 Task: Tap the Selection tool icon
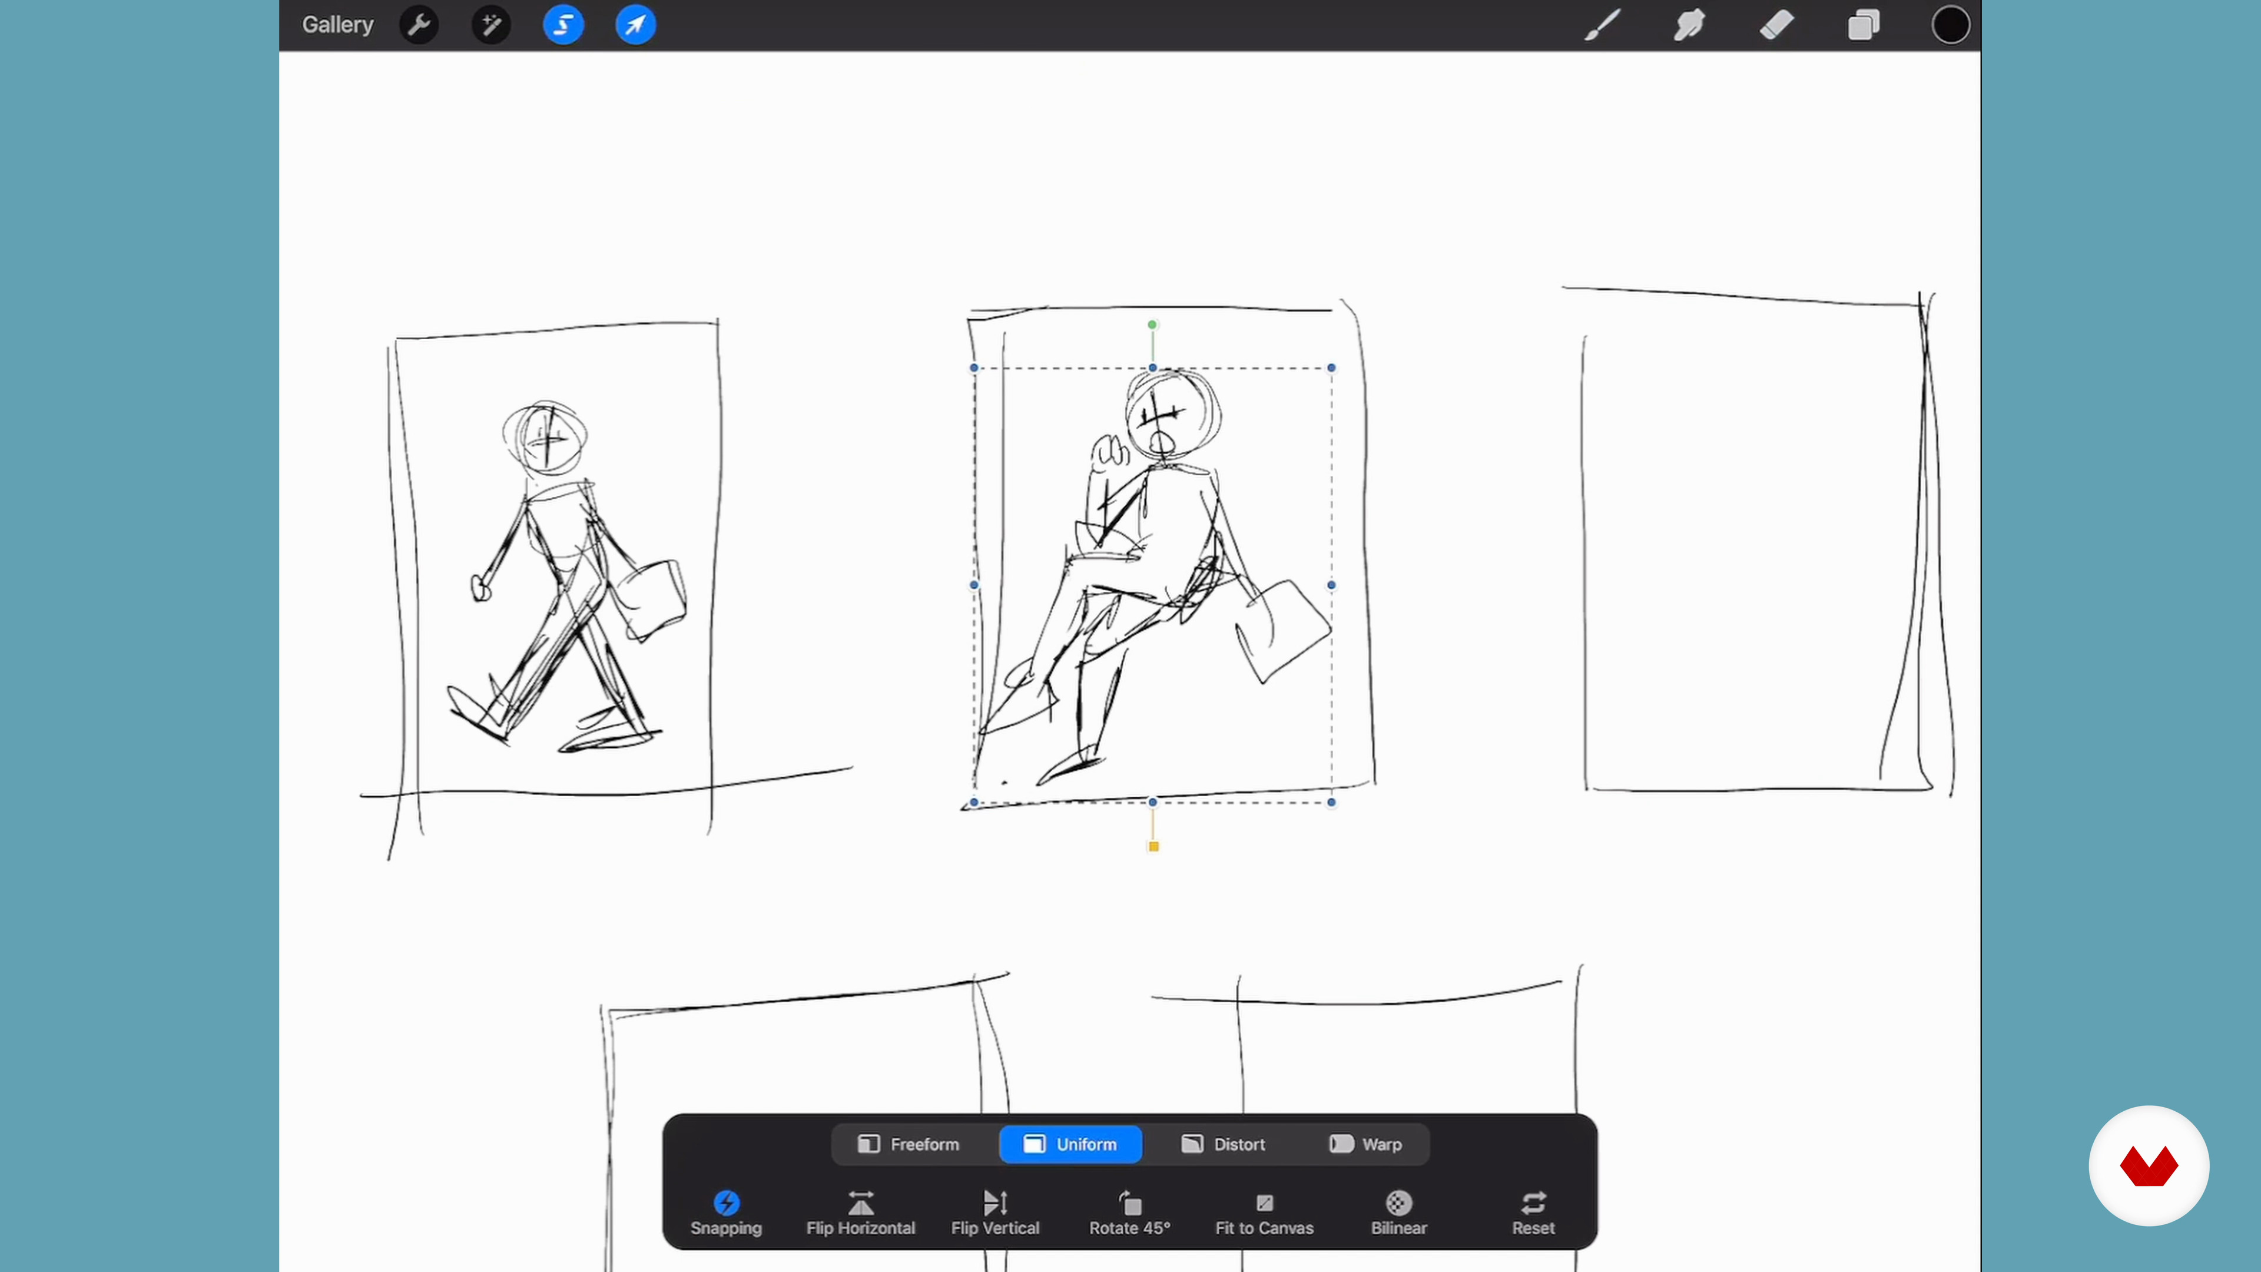tap(563, 25)
